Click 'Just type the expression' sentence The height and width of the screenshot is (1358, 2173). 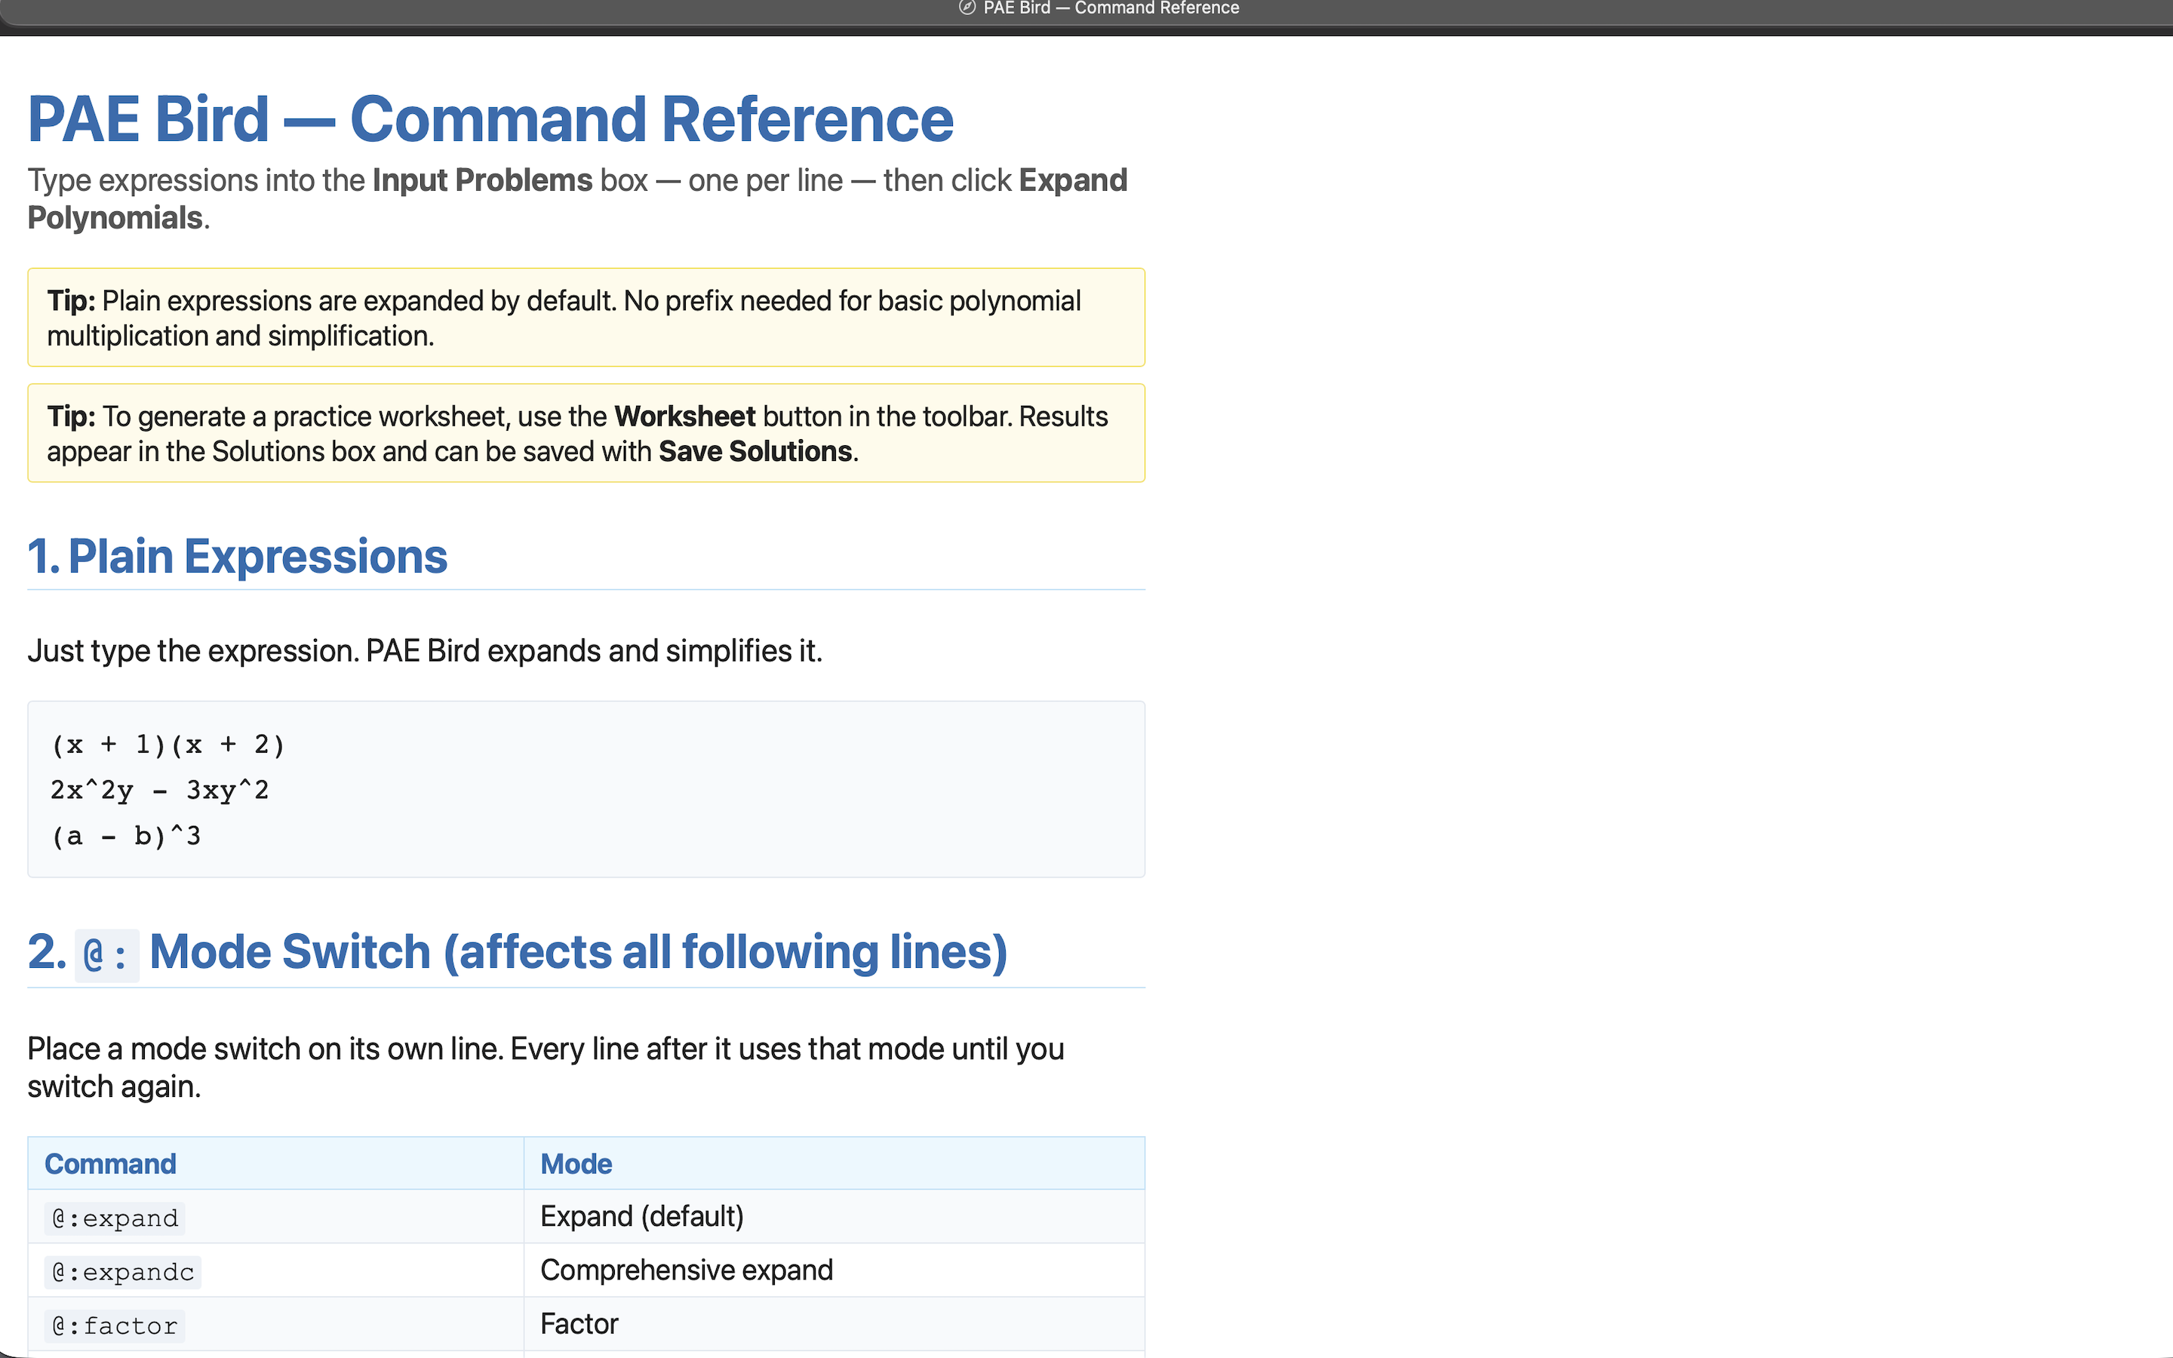pos(425,650)
